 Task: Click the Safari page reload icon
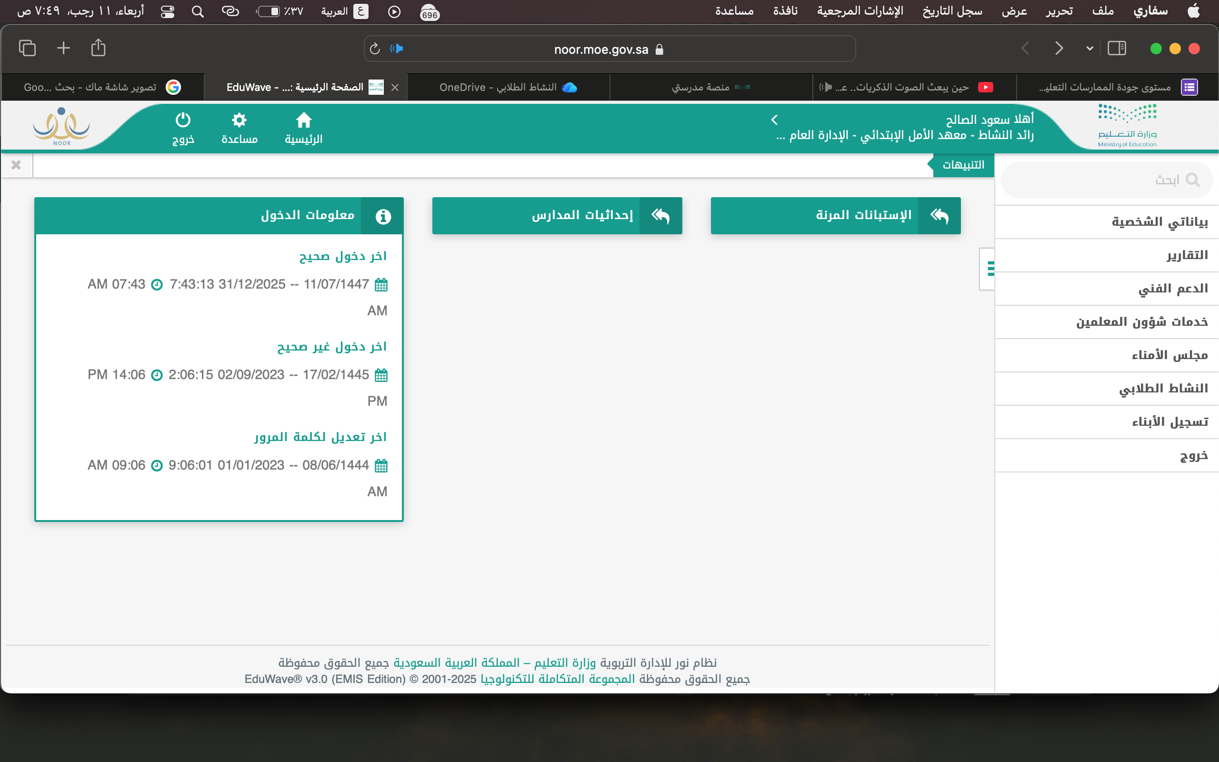tap(375, 49)
